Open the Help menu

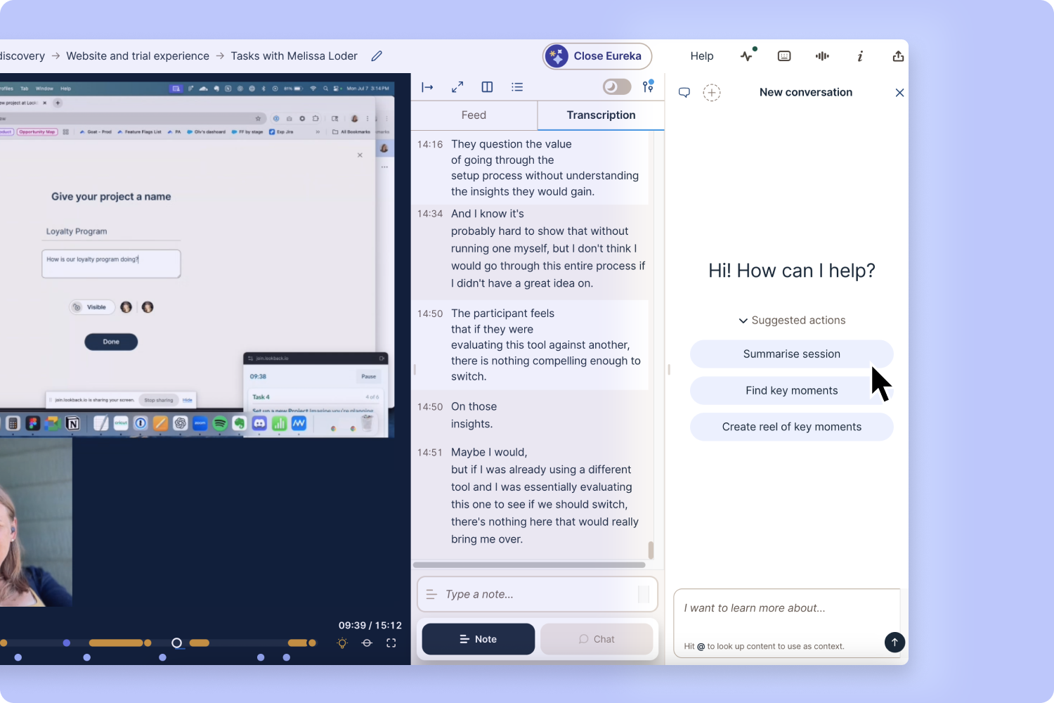pyautogui.click(x=702, y=56)
